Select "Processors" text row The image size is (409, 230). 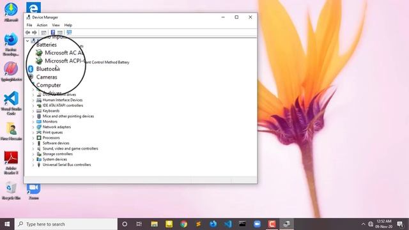tap(51, 138)
